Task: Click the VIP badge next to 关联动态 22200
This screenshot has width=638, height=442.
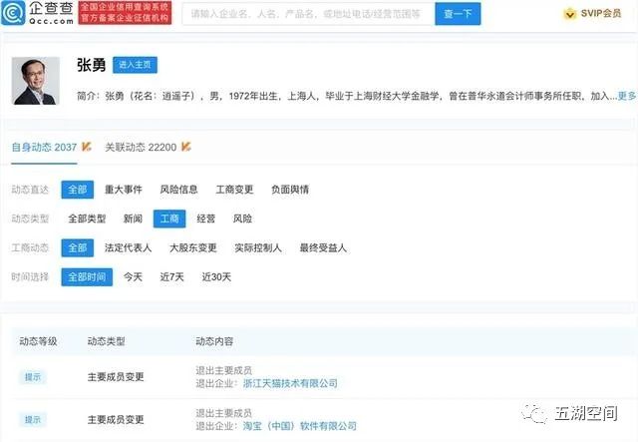Action: (186, 147)
